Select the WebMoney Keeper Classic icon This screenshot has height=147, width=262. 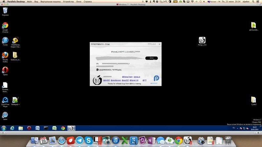[x=15, y=41]
